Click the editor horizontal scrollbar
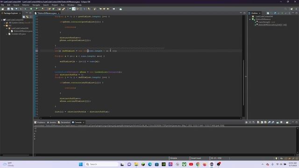Viewport: 299px width, 168px height. [x=141, y=118]
